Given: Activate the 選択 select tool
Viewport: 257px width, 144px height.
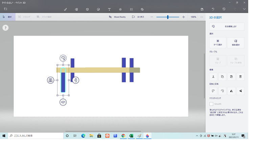Looking at the screenshot, I should [x=8, y=17].
